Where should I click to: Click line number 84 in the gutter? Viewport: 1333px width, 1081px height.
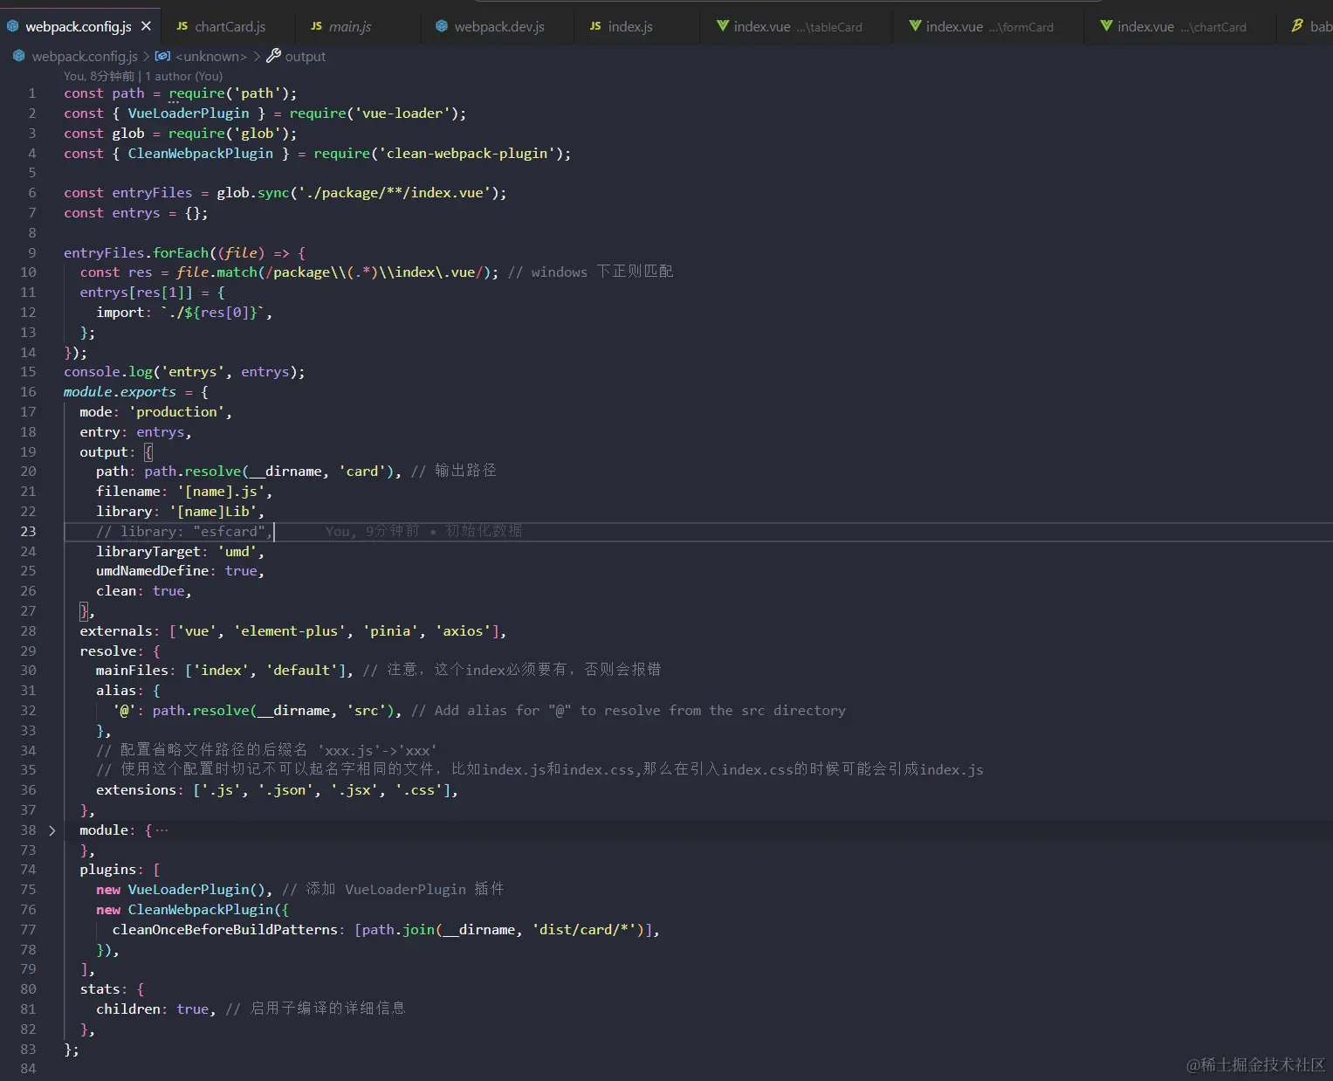29,1069
